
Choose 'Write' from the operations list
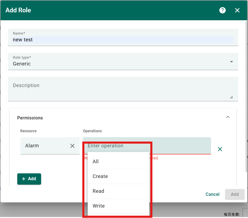[x=118, y=206]
